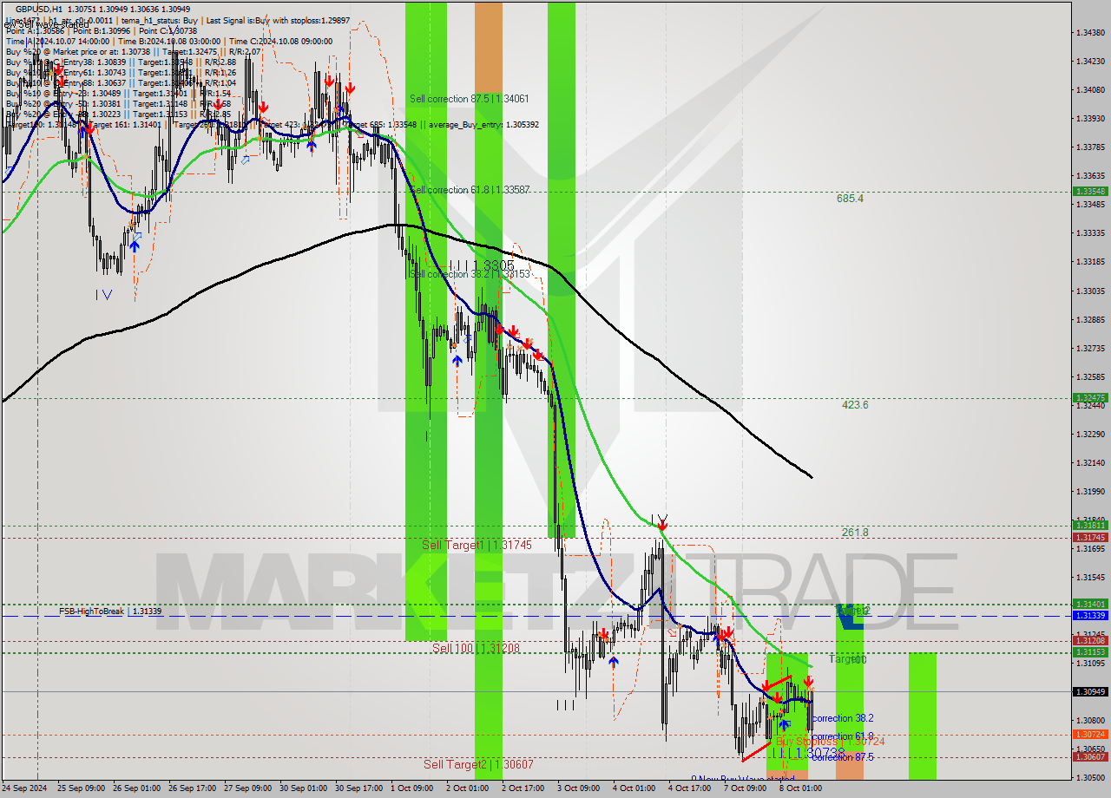Click the 261.8 Fibonacci level label
Image resolution: width=1111 pixels, height=798 pixels.
coord(855,533)
